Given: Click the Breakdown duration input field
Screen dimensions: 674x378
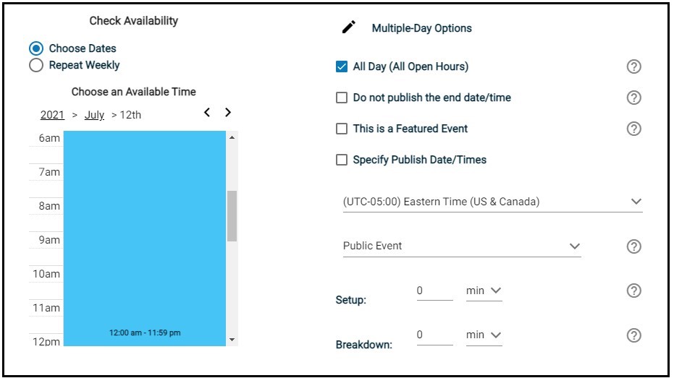Looking at the screenshot, I should [434, 335].
